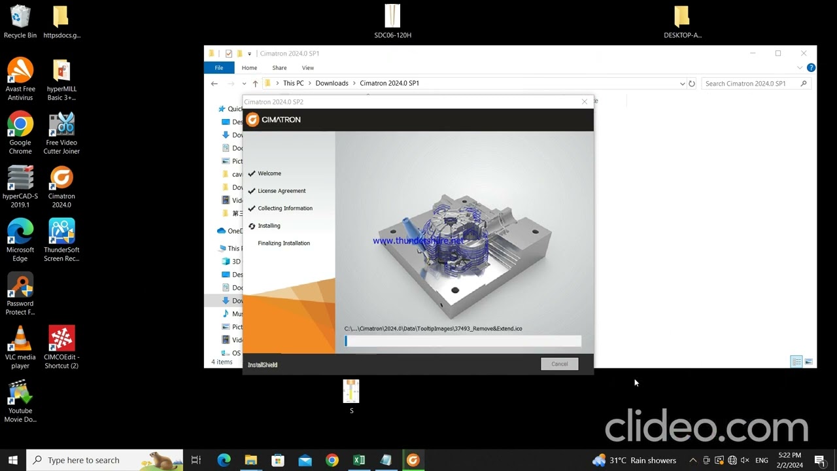The height and width of the screenshot is (471, 837).
Task: Expand the Explorer ribbon chevron
Action: (x=800, y=67)
